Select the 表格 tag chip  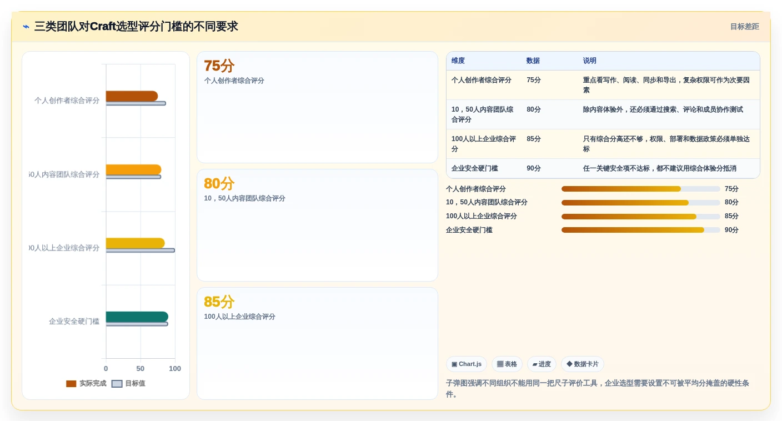[507, 364]
